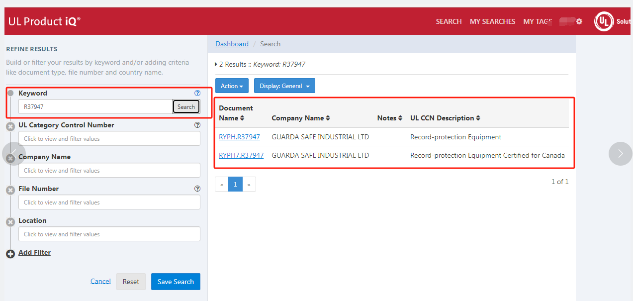
Task: Open the Action dropdown menu
Action: [232, 86]
